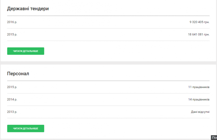Select the '2014 р.' year label
217x140 pixels.
click(x=12, y=99)
